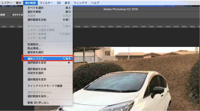Choose 選択範囲を変形 menu entry
This screenshot has width=200, height=111.
(x=48, y=79)
